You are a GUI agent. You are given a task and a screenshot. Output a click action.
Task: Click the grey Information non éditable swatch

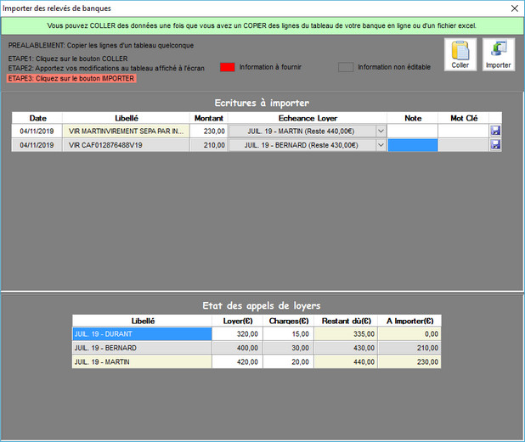[x=345, y=67]
